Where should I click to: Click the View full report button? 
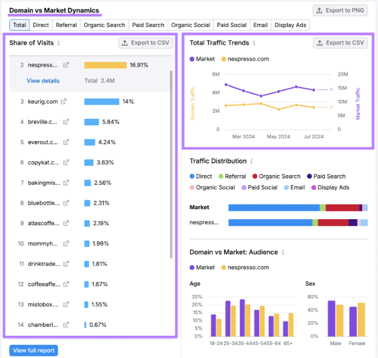34,350
